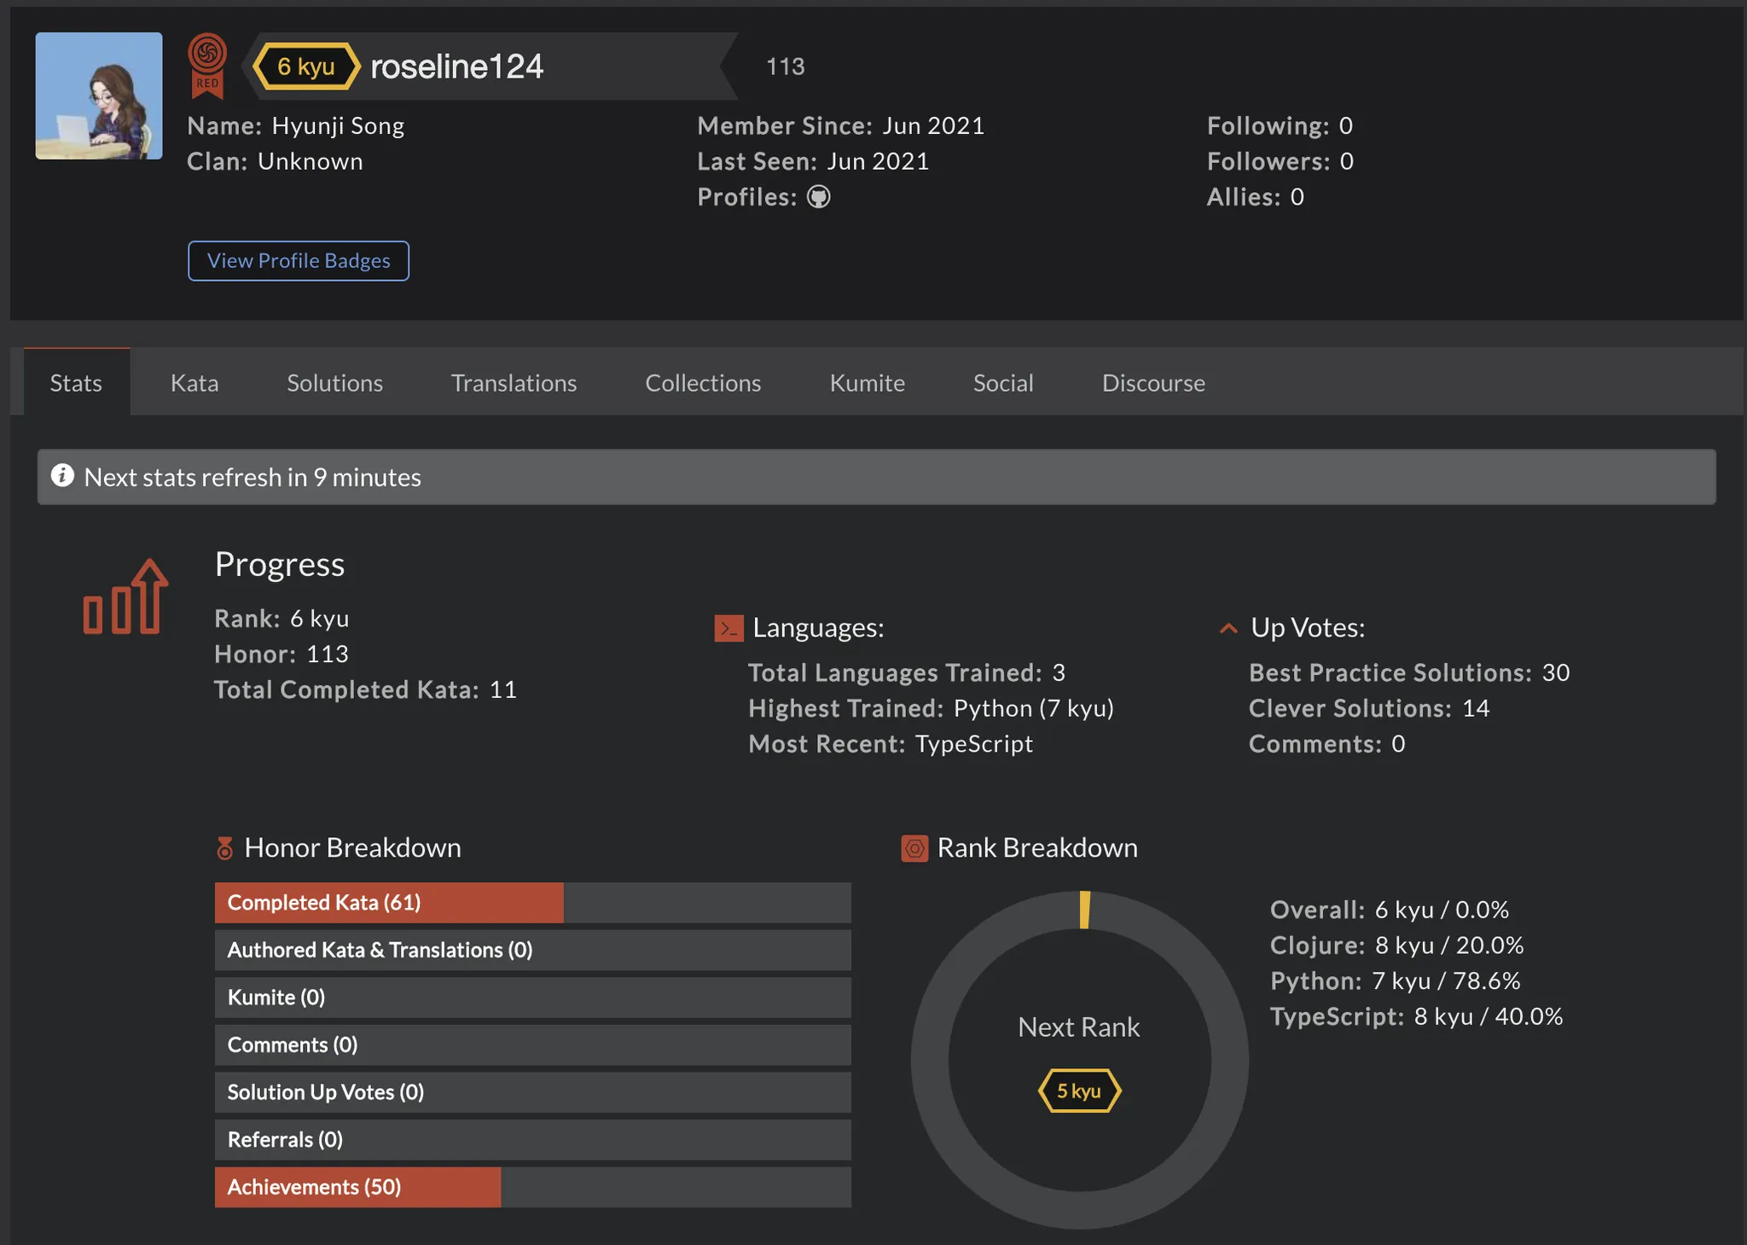Click the roseline124 username
This screenshot has height=1245, width=1747.
(456, 67)
